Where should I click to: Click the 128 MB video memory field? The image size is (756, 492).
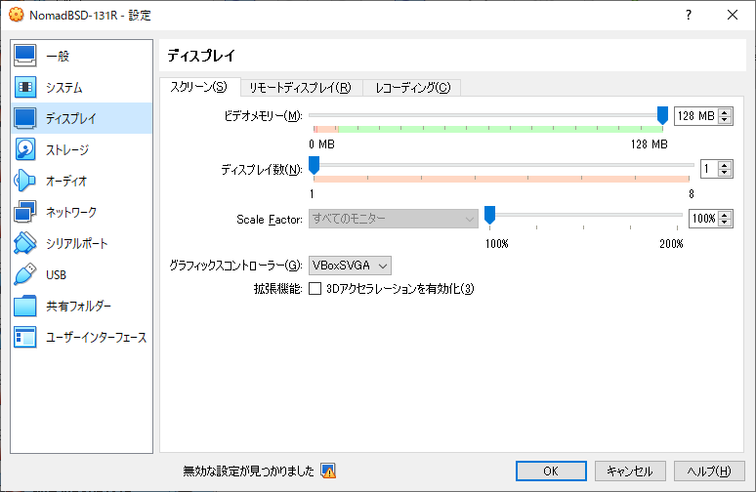pos(696,116)
